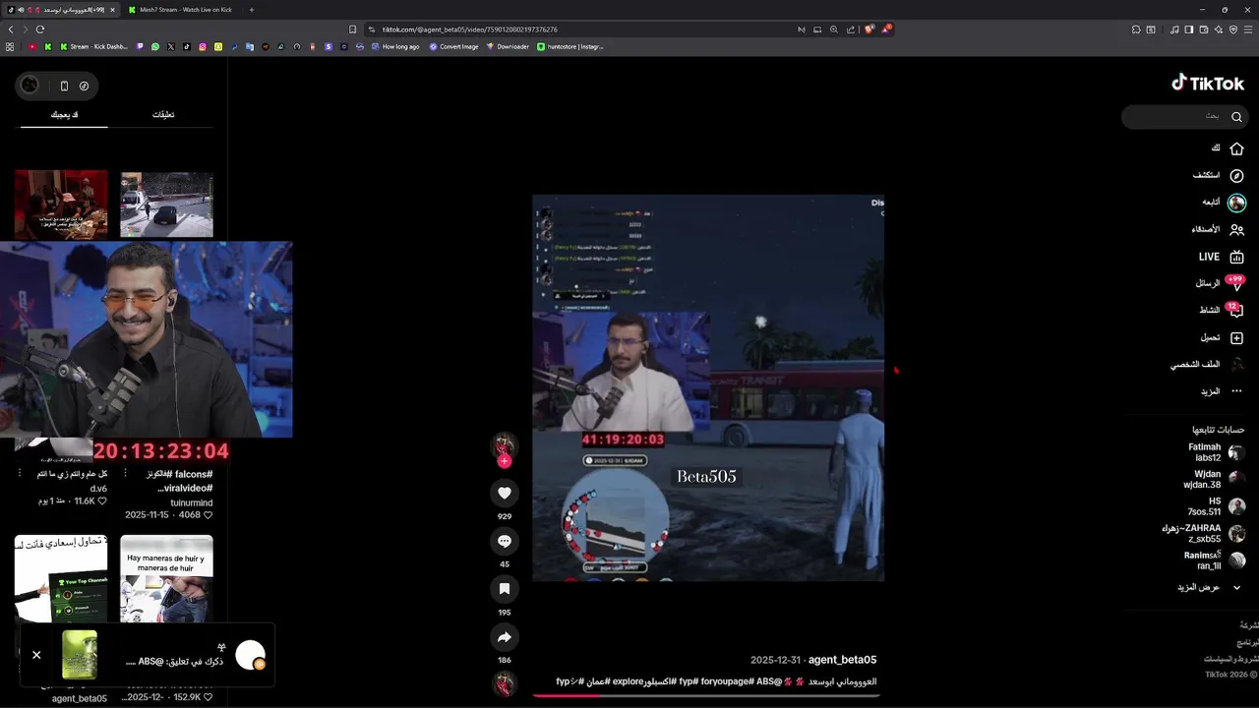Click the phone icon in left panel
The height and width of the screenshot is (708, 1259).
click(x=64, y=86)
